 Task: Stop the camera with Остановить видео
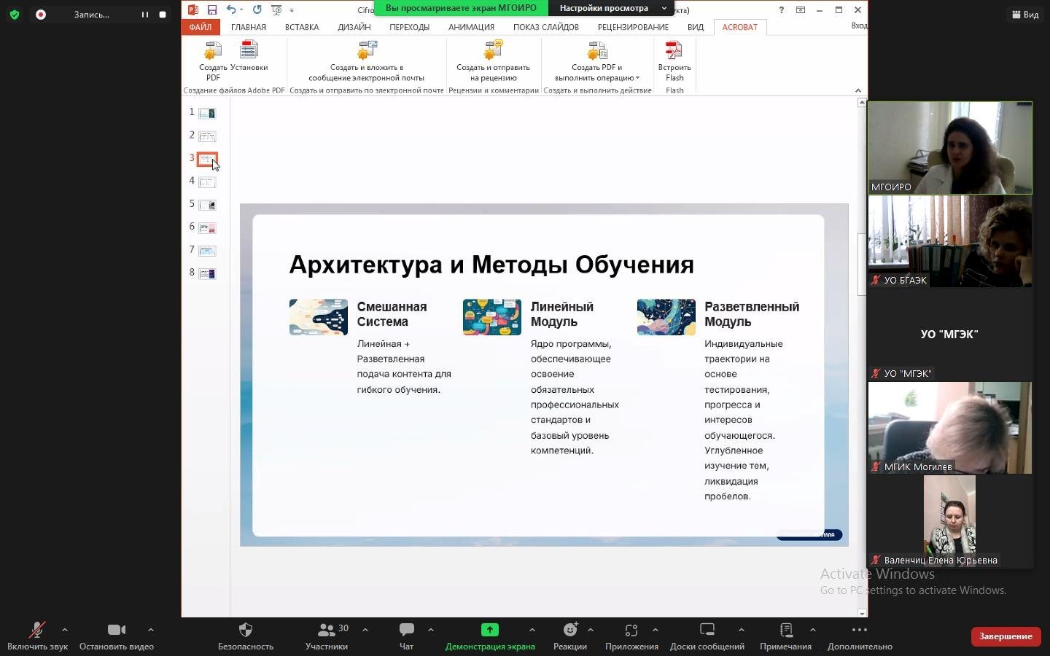point(116,630)
